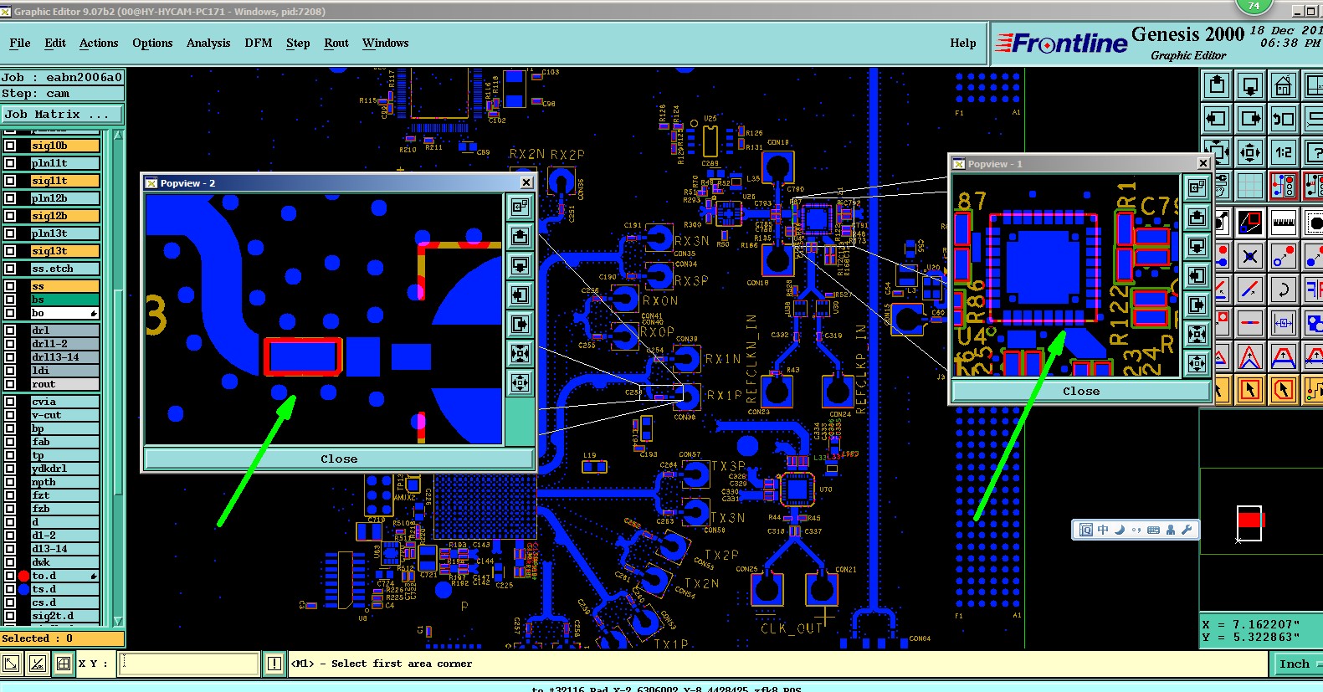This screenshot has height=692, width=1323.
Task: Toggle display checkbox for ts.d layer
Action: coord(10,589)
